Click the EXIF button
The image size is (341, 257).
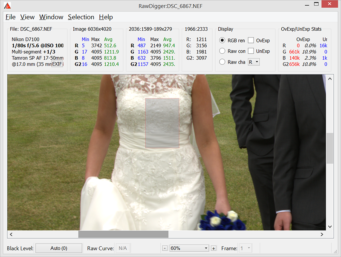click(x=58, y=64)
